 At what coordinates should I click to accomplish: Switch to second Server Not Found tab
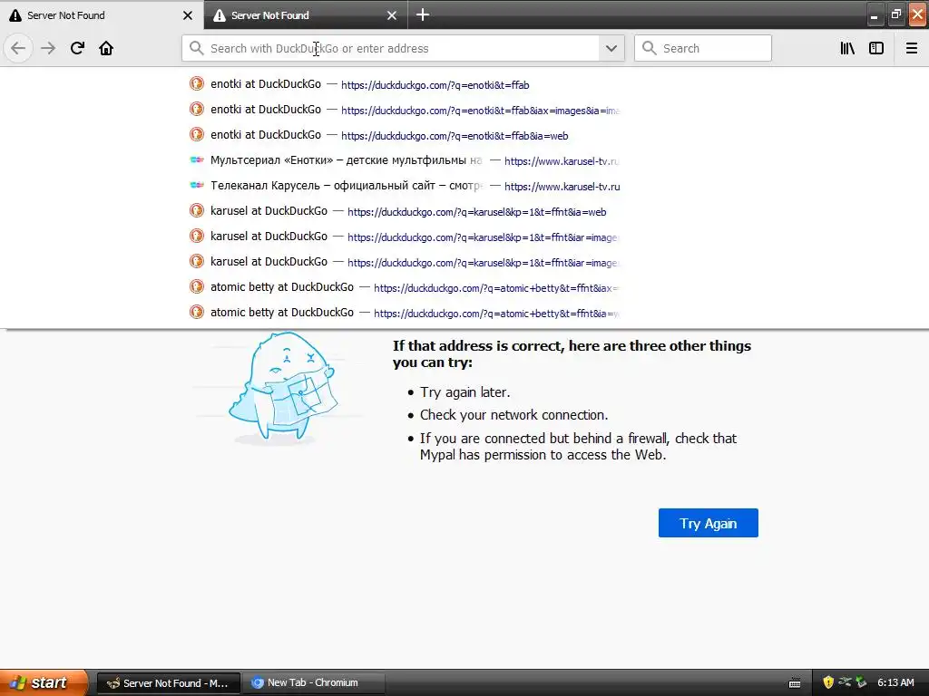[306, 14]
